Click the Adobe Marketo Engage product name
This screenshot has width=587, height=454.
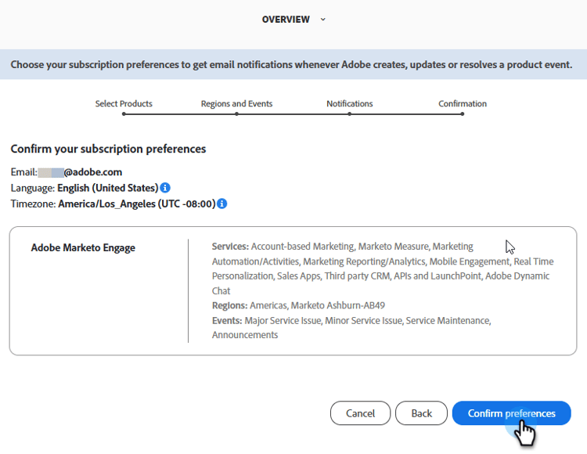click(x=83, y=248)
